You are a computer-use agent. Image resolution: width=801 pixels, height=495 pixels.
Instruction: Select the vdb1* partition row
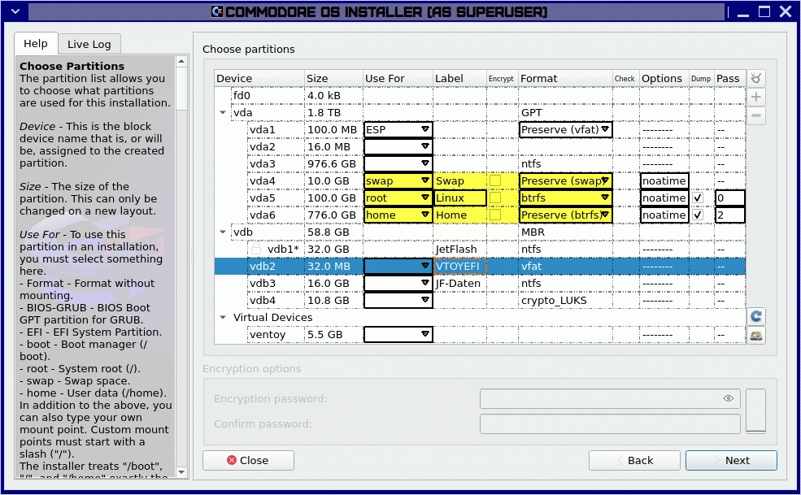pyautogui.click(x=480, y=249)
